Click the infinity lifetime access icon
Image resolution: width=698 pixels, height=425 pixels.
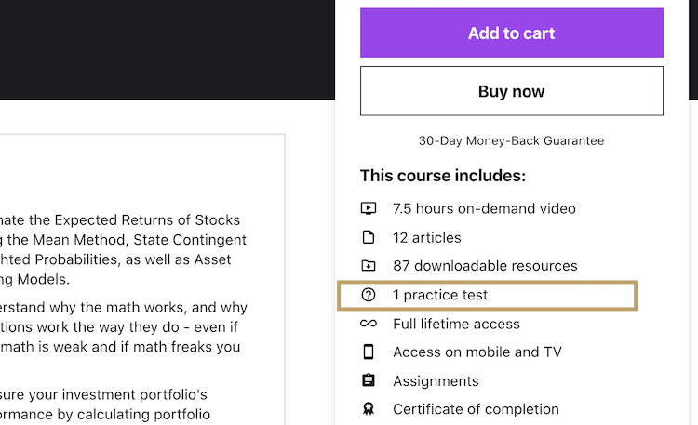(x=369, y=324)
